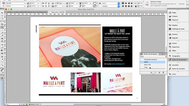Toggle All Caps formatting
189x106 pixels.
pyautogui.click(x=43, y=3)
